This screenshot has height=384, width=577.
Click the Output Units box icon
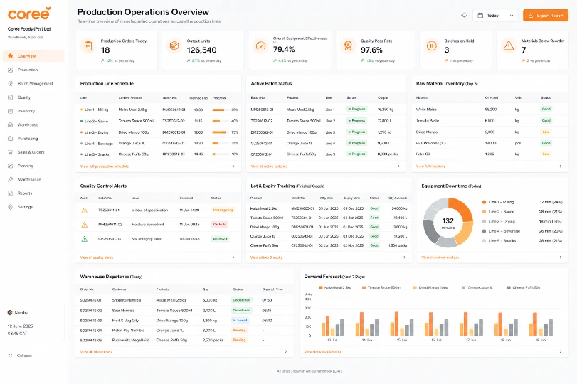point(174,46)
